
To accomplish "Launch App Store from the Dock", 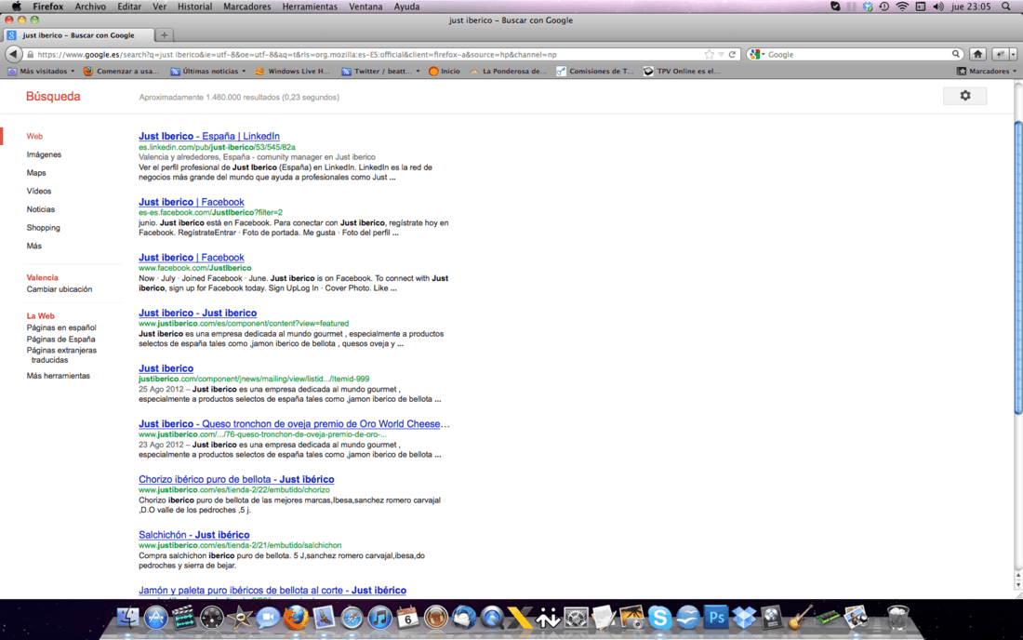I will 155,617.
